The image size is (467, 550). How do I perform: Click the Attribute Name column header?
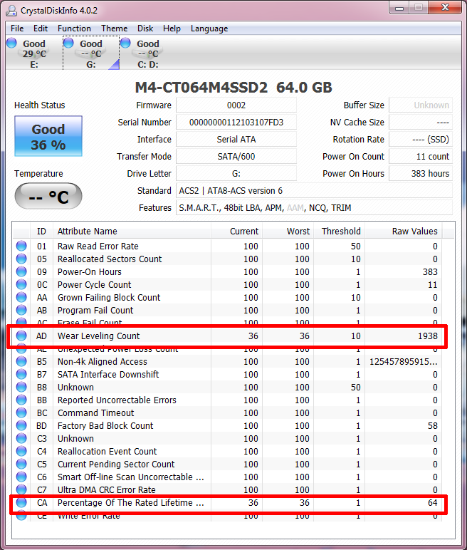pyautogui.click(x=132, y=231)
